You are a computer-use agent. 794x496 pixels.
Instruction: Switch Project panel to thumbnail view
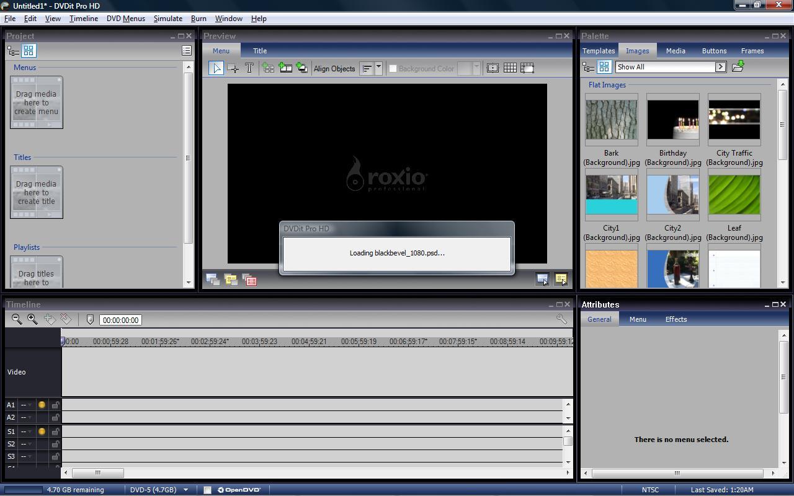[29, 51]
